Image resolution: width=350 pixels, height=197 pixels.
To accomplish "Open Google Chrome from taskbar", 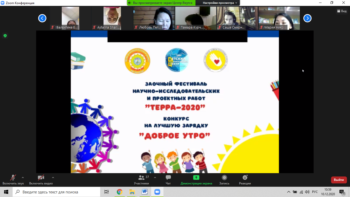I will coord(119,192).
